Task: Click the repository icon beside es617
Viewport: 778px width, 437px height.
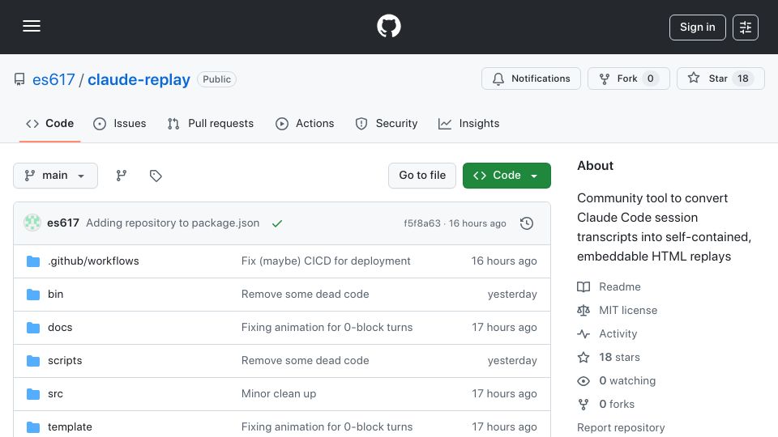Action: (19, 79)
